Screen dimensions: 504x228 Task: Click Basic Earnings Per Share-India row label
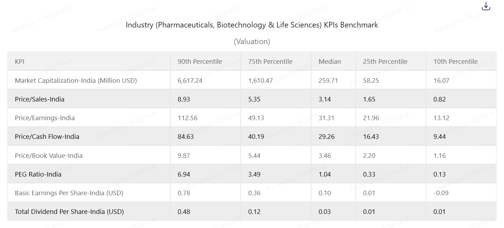coord(69,193)
